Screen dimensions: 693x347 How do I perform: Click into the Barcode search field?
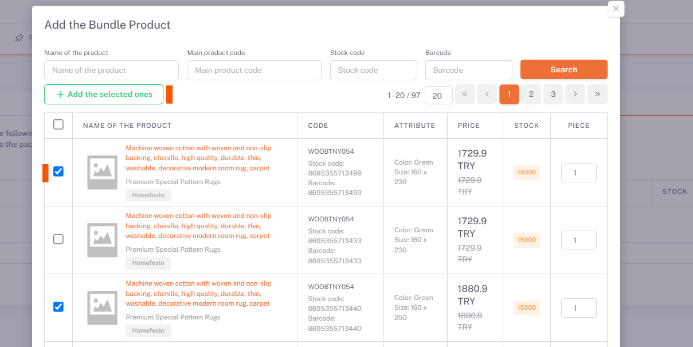coord(468,71)
